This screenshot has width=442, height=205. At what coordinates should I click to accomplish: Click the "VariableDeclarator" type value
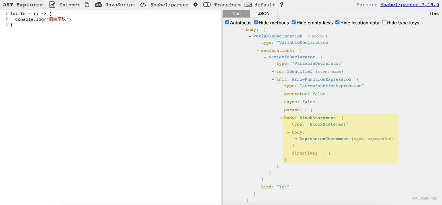coord(318,64)
